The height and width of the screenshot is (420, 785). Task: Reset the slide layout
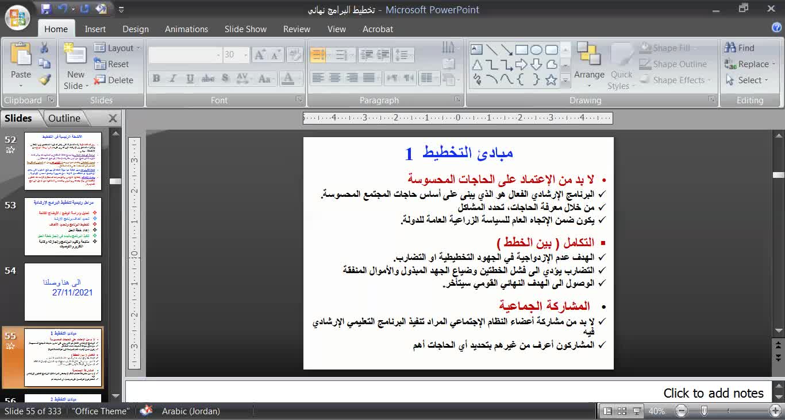click(111, 64)
